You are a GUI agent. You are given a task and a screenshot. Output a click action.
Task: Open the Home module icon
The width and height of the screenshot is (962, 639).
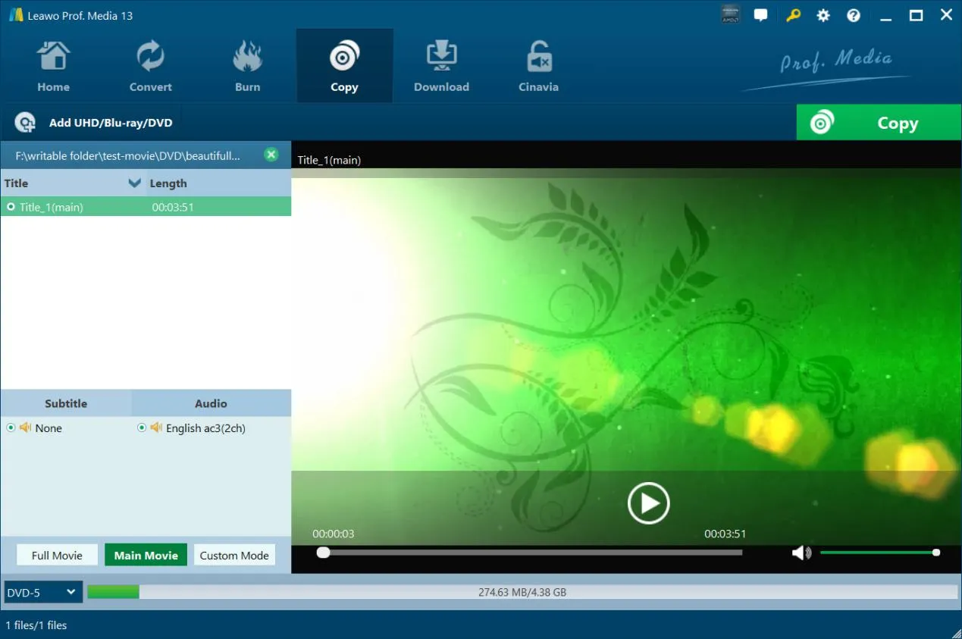[53, 57]
